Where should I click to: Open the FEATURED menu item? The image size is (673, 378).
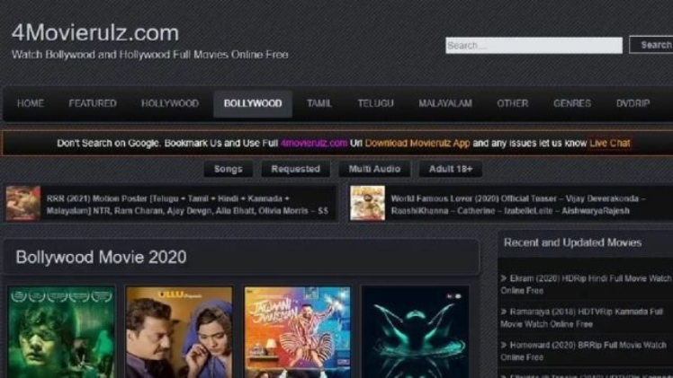coord(93,103)
